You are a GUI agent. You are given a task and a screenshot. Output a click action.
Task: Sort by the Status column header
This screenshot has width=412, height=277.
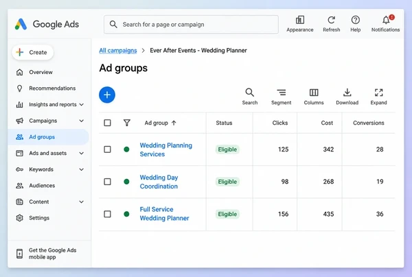point(224,123)
